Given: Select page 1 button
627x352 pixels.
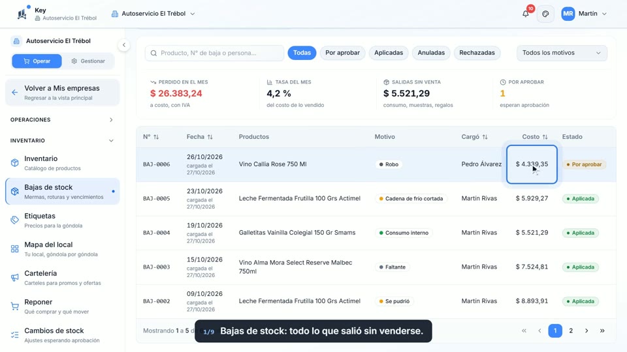Looking at the screenshot, I should click(x=555, y=331).
